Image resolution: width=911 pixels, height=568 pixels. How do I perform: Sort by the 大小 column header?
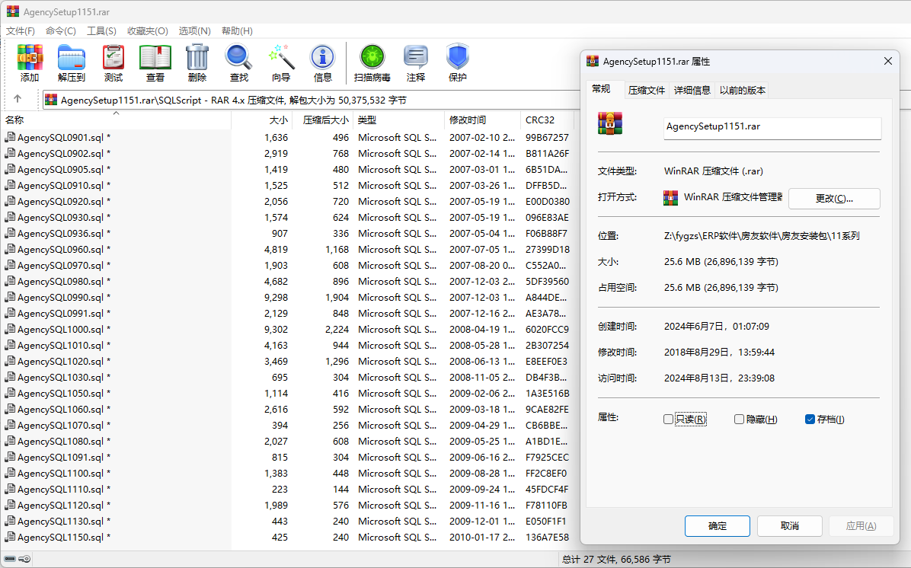click(x=262, y=120)
